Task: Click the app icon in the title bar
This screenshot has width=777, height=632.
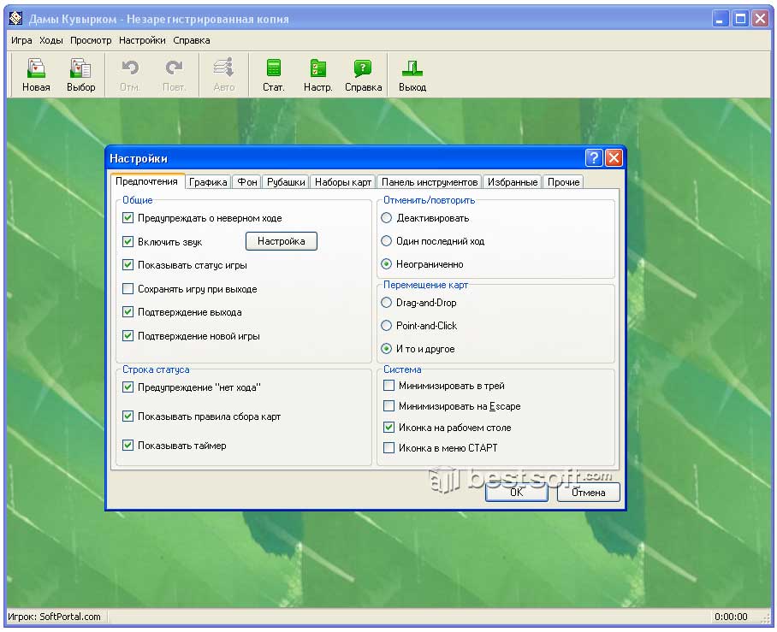Action: tap(16, 19)
